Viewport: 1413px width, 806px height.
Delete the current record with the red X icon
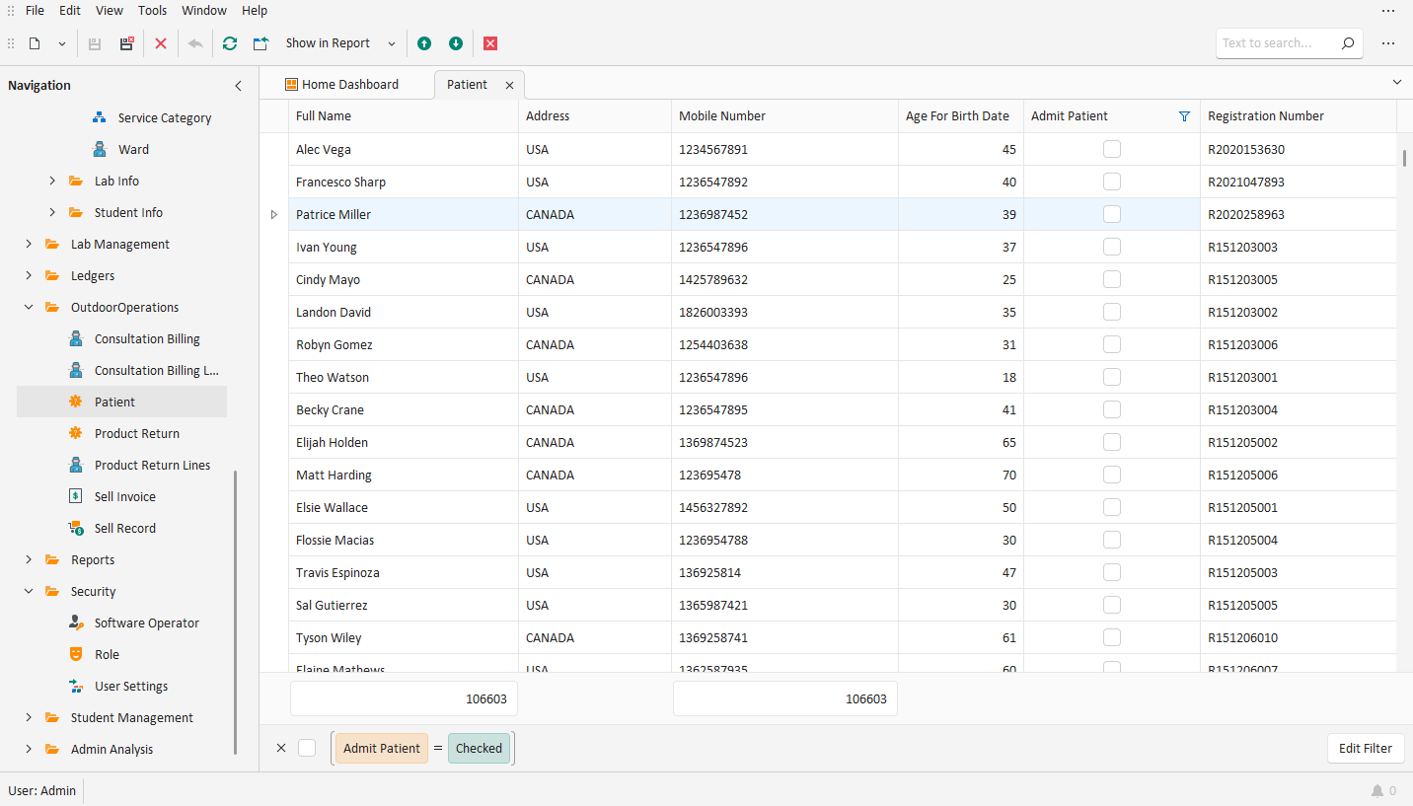tap(161, 43)
